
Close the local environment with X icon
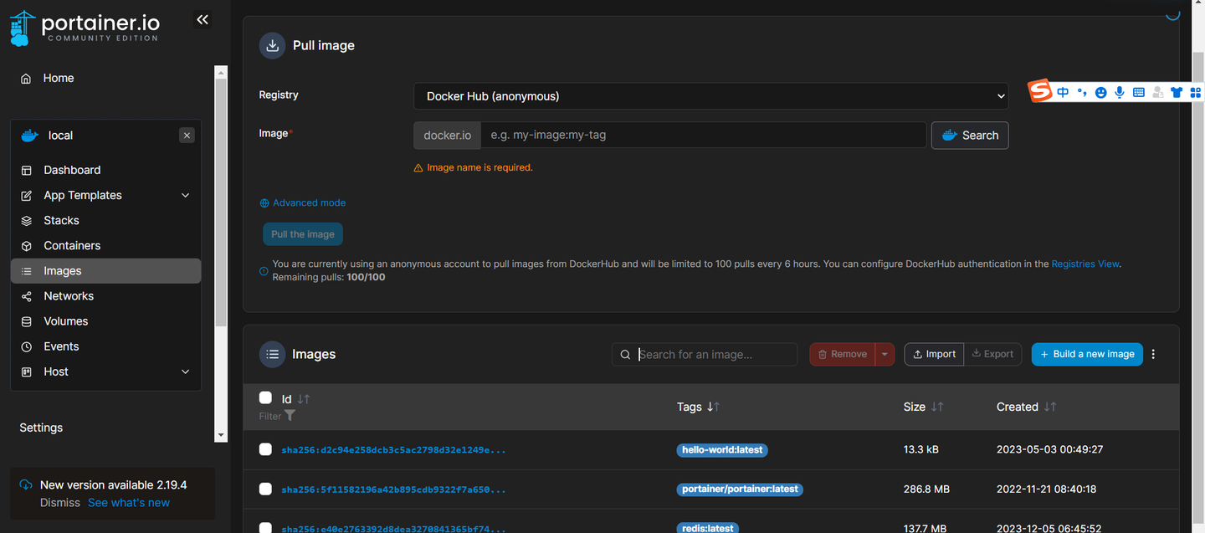point(187,136)
